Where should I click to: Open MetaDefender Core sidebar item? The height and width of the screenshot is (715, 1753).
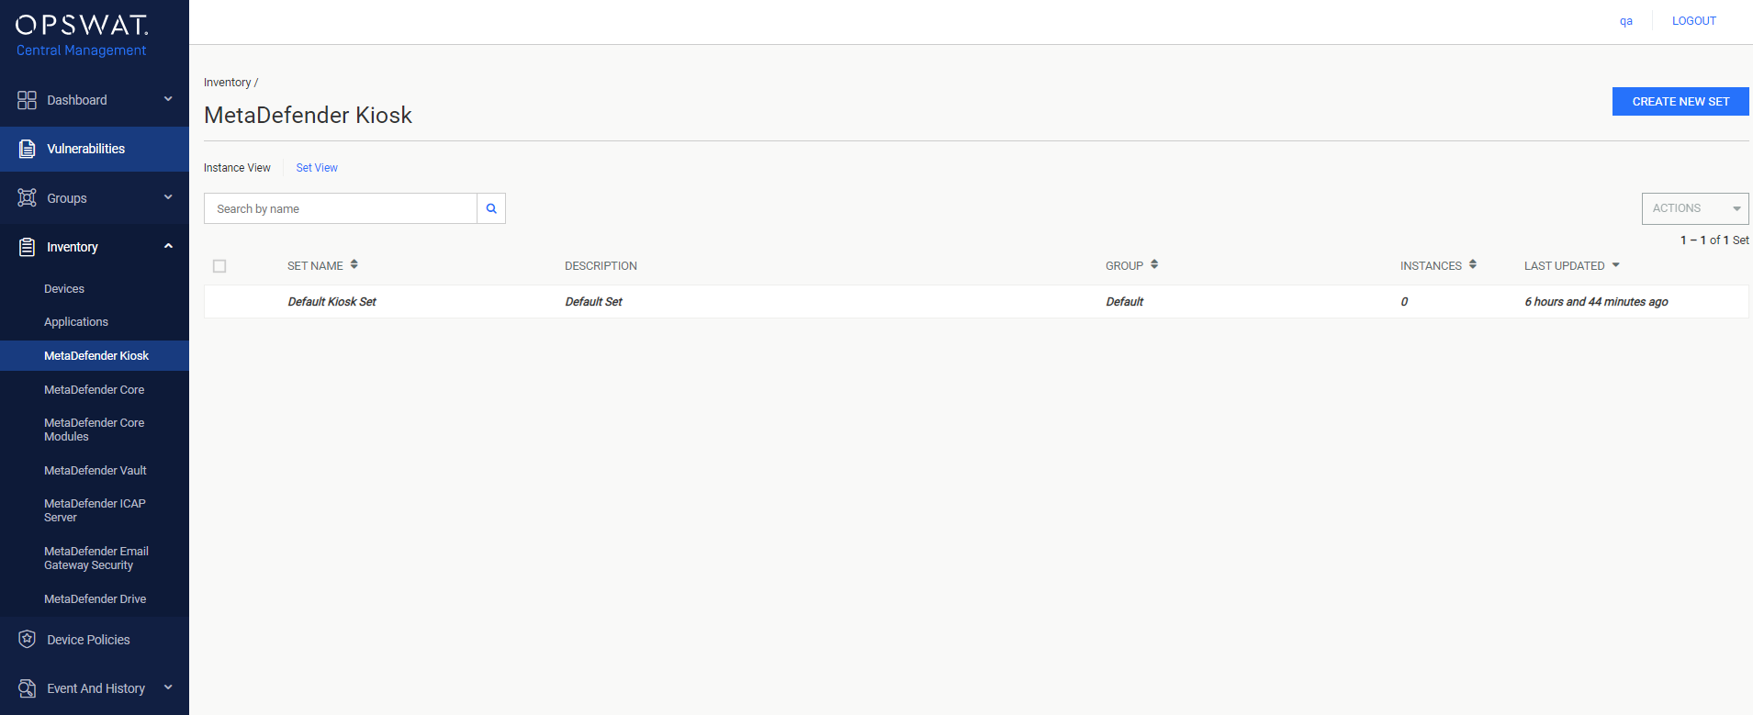click(95, 390)
